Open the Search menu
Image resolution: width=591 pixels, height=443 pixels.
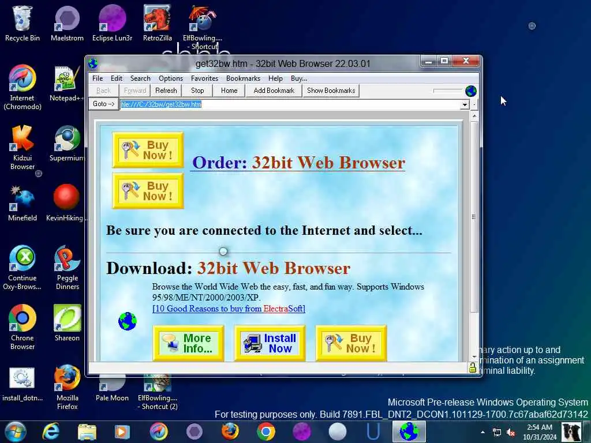pyautogui.click(x=140, y=78)
